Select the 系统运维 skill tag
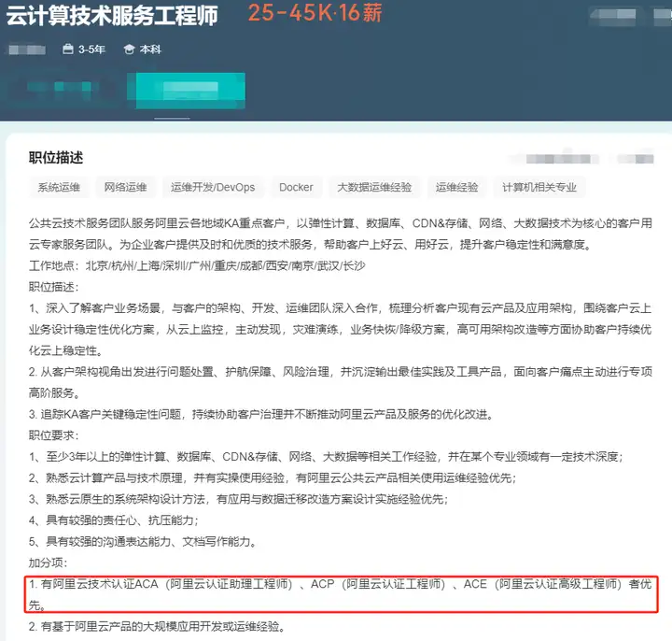Screen dimensions: 672x641 pyautogui.click(x=59, y=187)
